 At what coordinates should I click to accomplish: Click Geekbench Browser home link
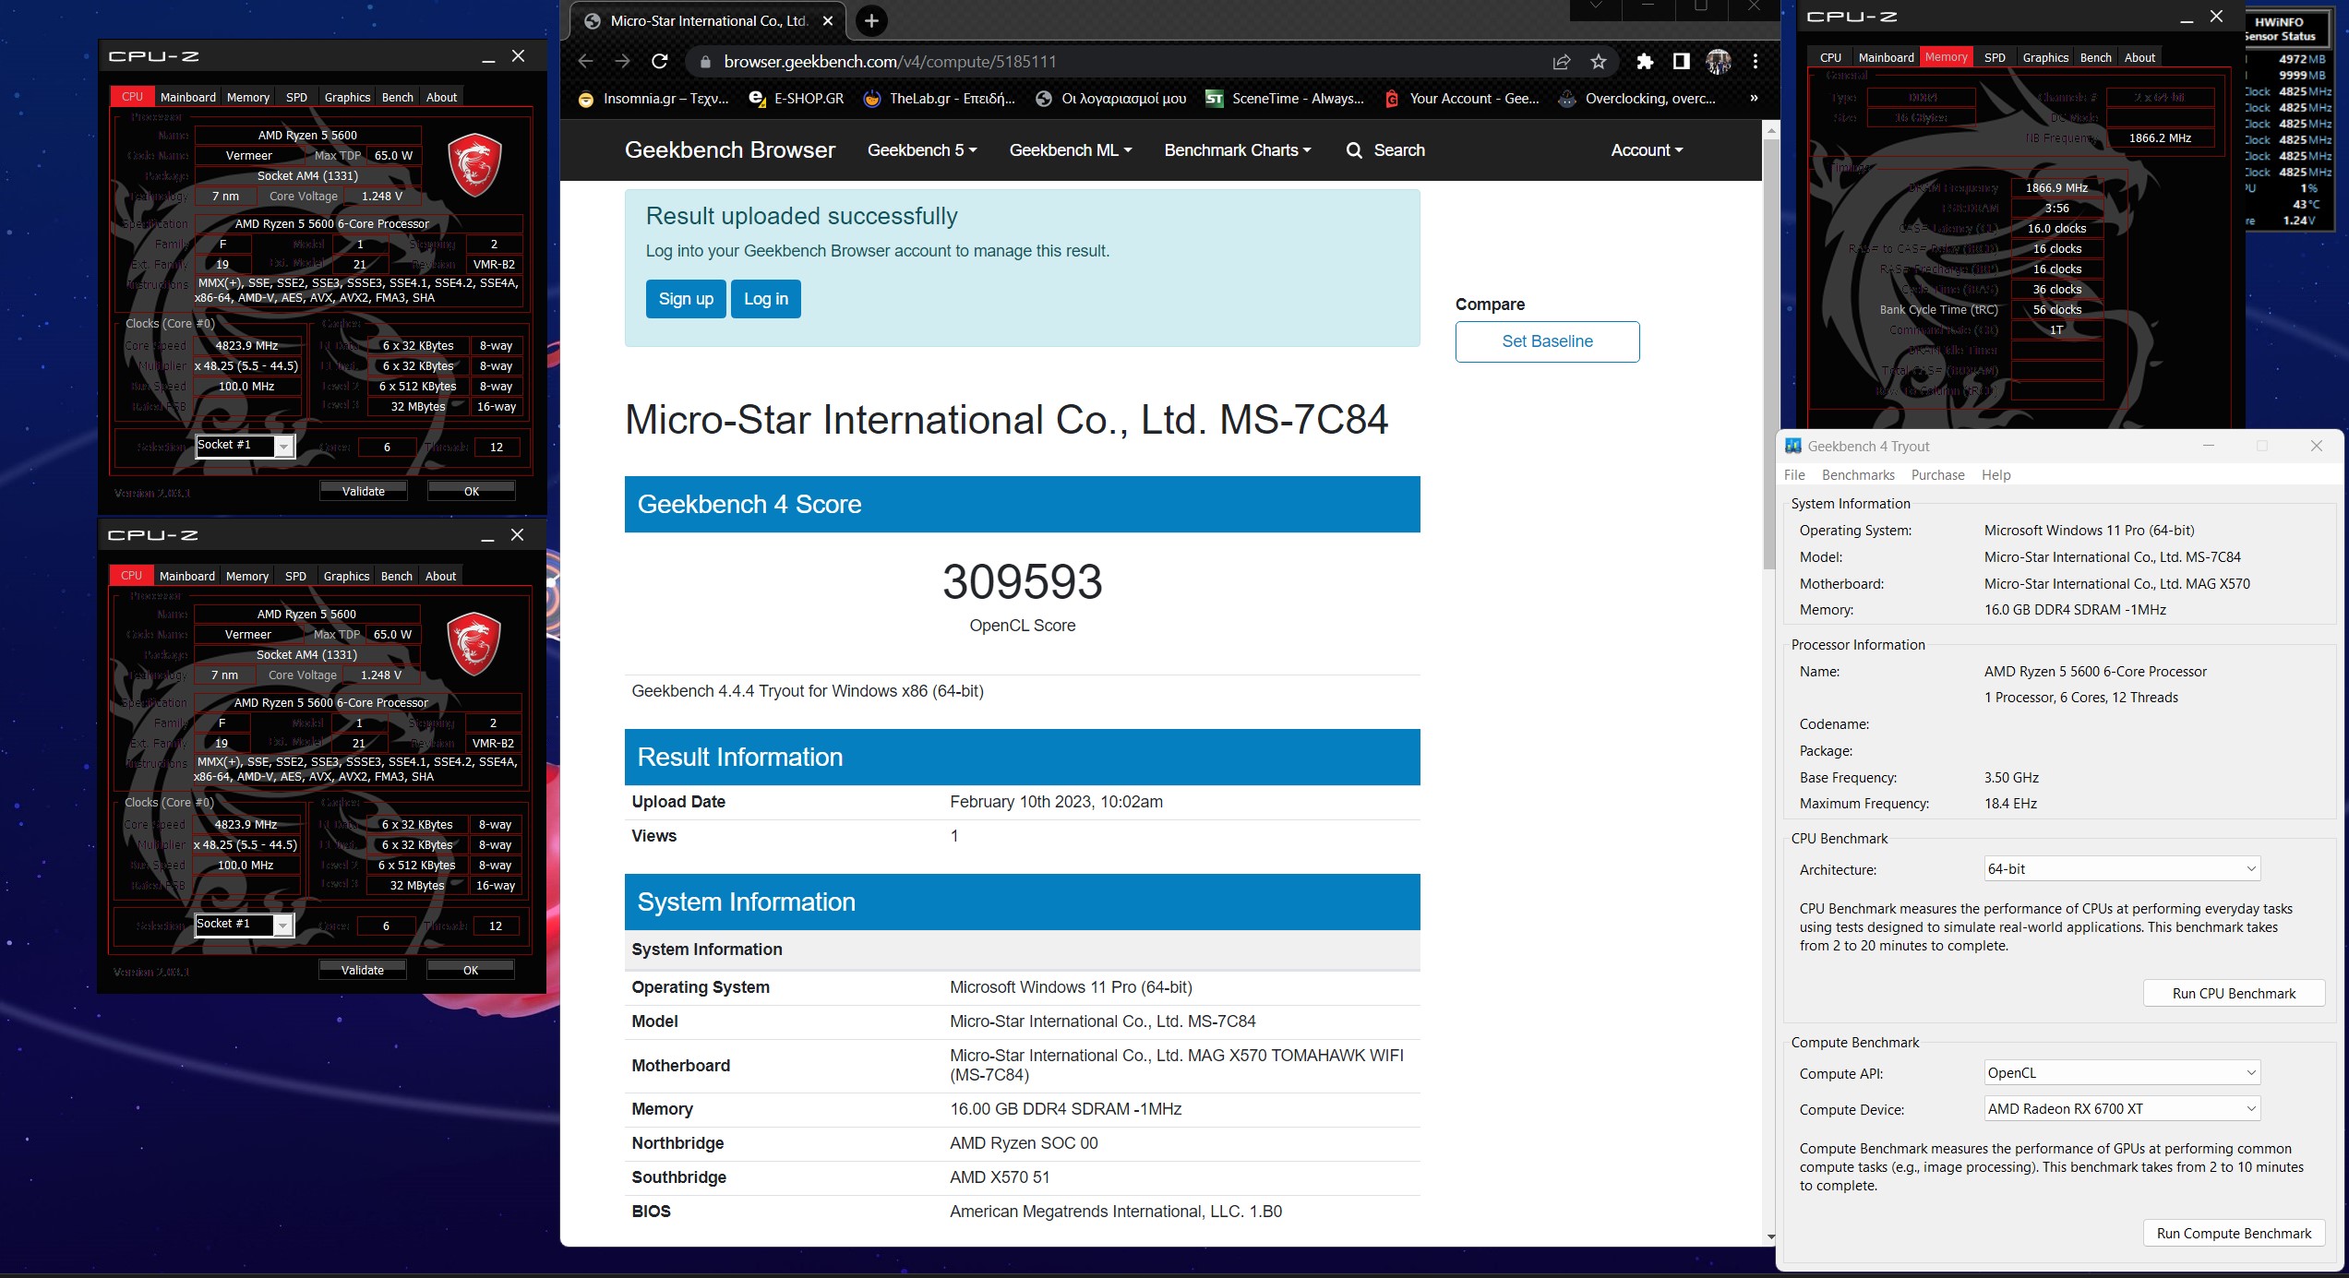[x=729, y=150]
